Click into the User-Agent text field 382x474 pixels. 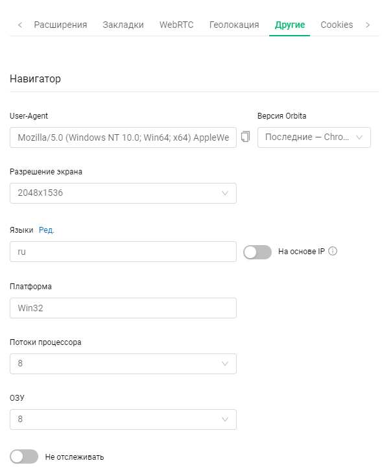point(123,137)
